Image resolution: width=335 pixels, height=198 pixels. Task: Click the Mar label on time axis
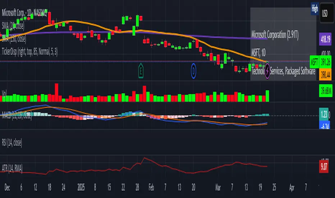[x=218, y=188]
